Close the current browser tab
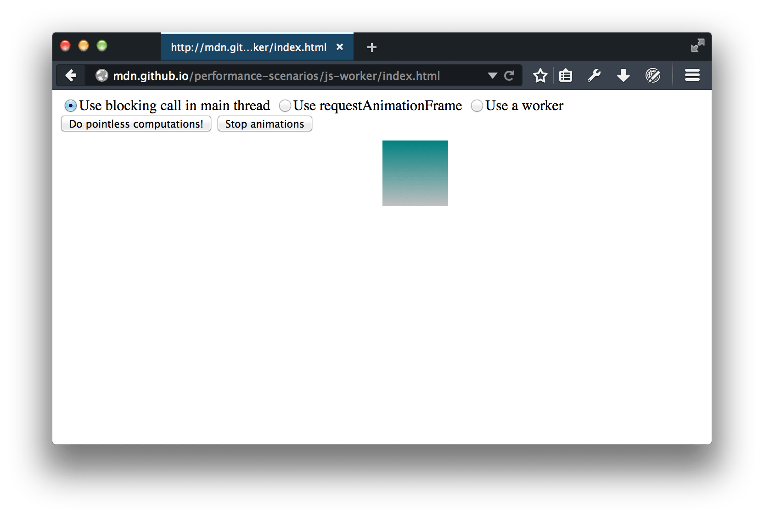Image resolution: width=764 pixels, height=517 pixels. click(x=340, y=47)
